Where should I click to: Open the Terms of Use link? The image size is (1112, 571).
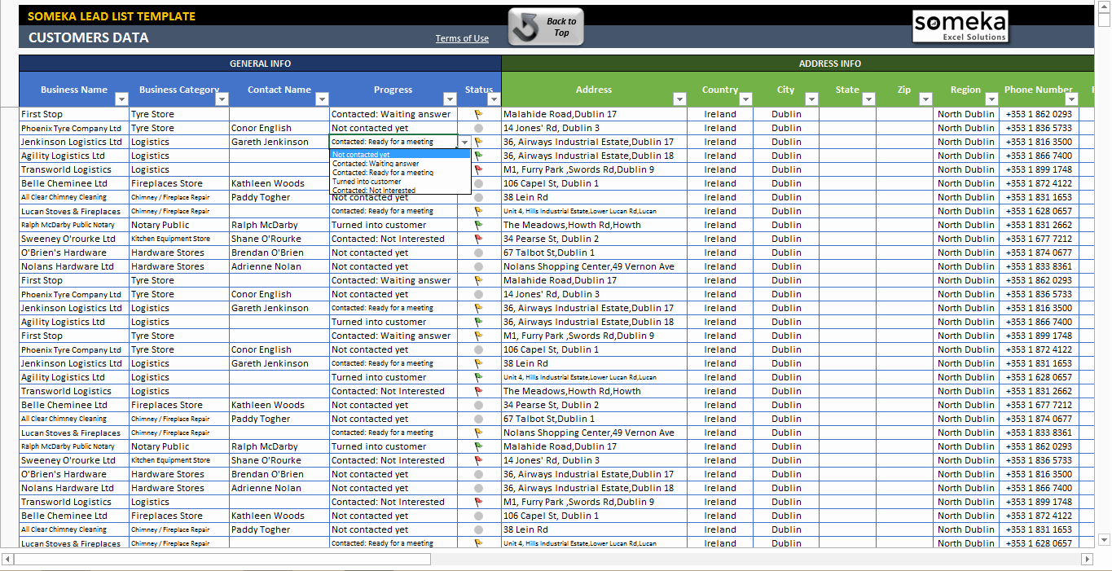(x=462, y=38)
